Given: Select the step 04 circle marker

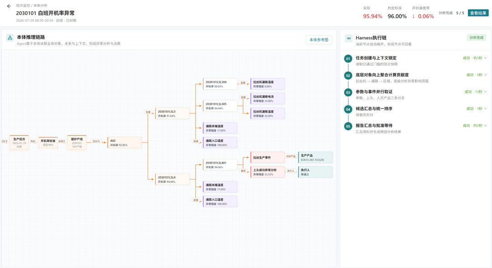Looking at the screenshot, I should 348,109.
